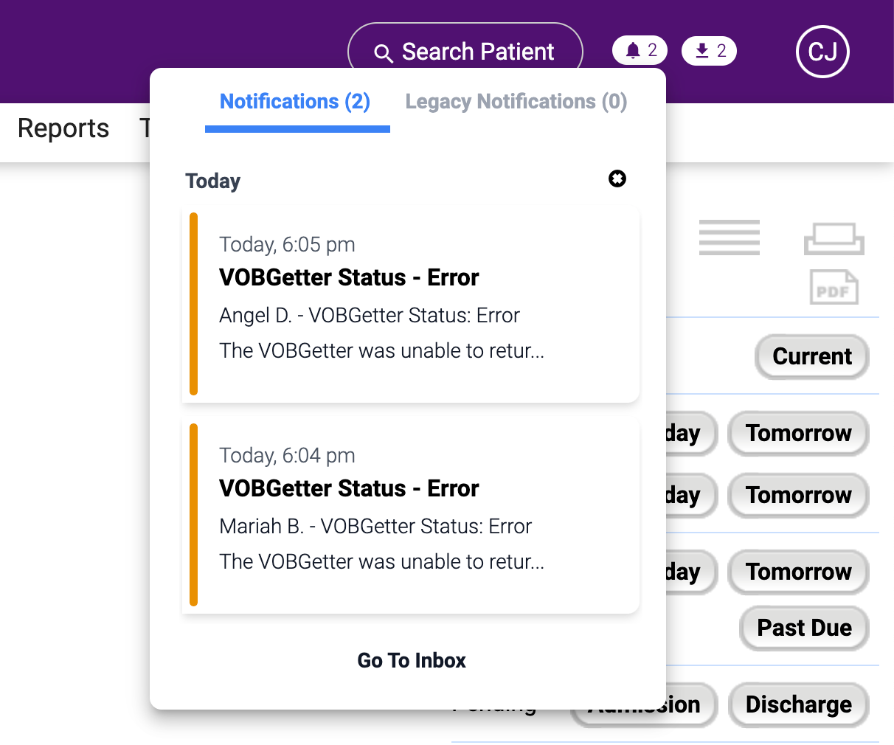Open Angel D. VOBGetter error notification
The image size is (894, 745).
coord(411,304)
